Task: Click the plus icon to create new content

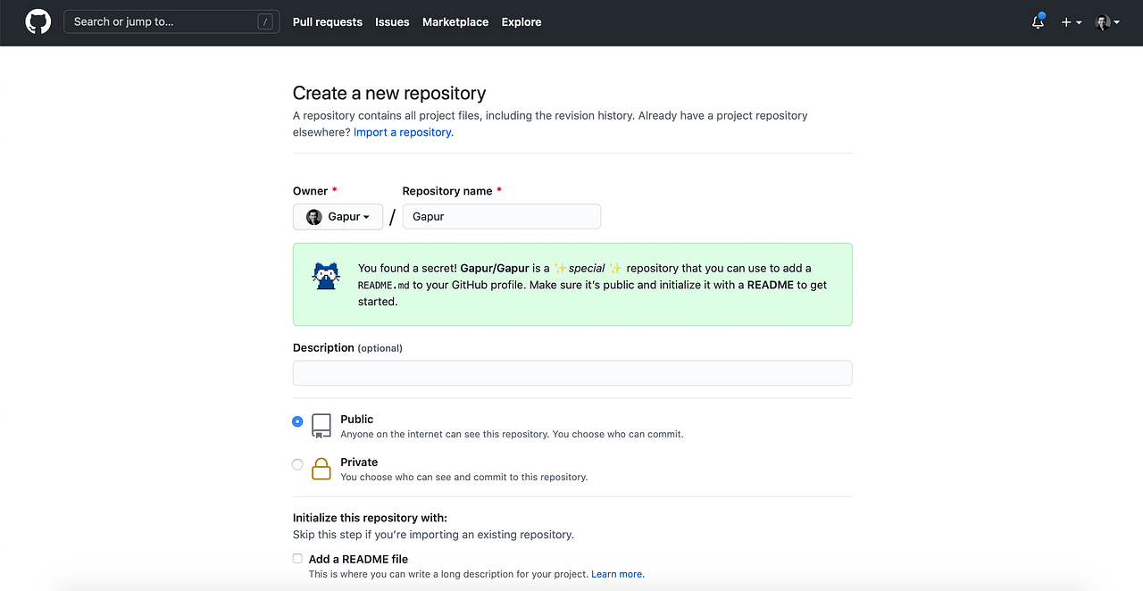Action: tap(1066, 22)
